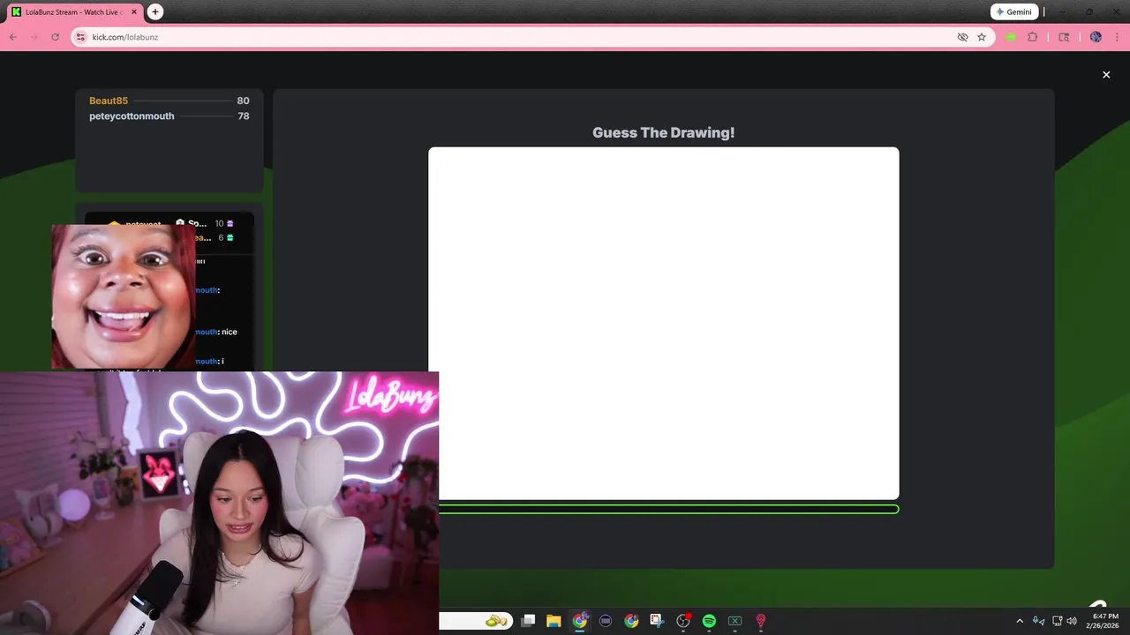Click the streamer webcam video
Image resolution: width=1130 pixels, height=635 pixels.
click(x=219, y=503)
